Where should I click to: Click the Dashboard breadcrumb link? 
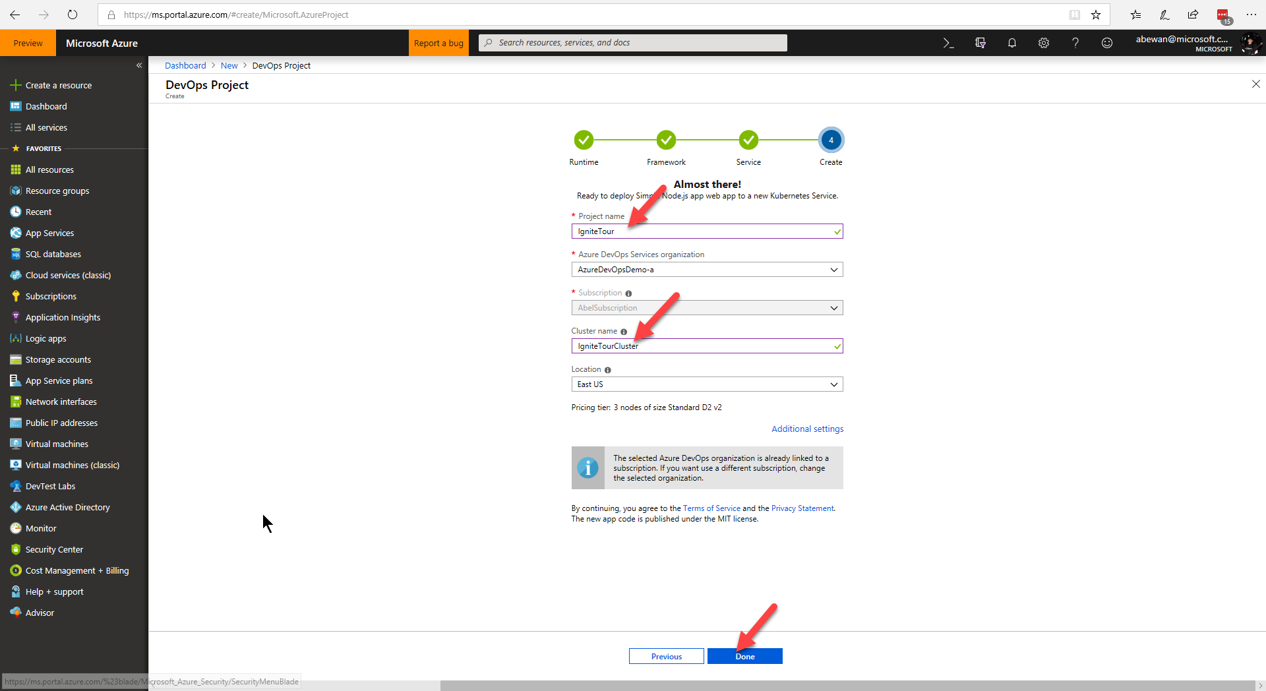point(185,65)
